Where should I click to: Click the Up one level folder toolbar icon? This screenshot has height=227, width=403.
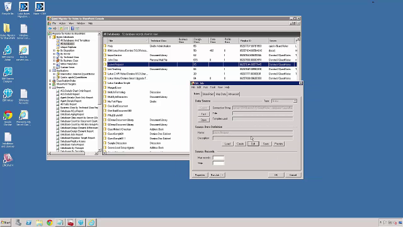tap(61, 28)
